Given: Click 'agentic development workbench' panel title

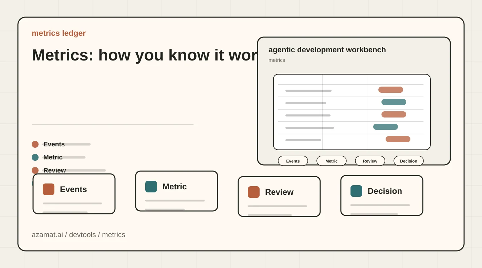Looking at the screenshot, I should pos(327,50).
